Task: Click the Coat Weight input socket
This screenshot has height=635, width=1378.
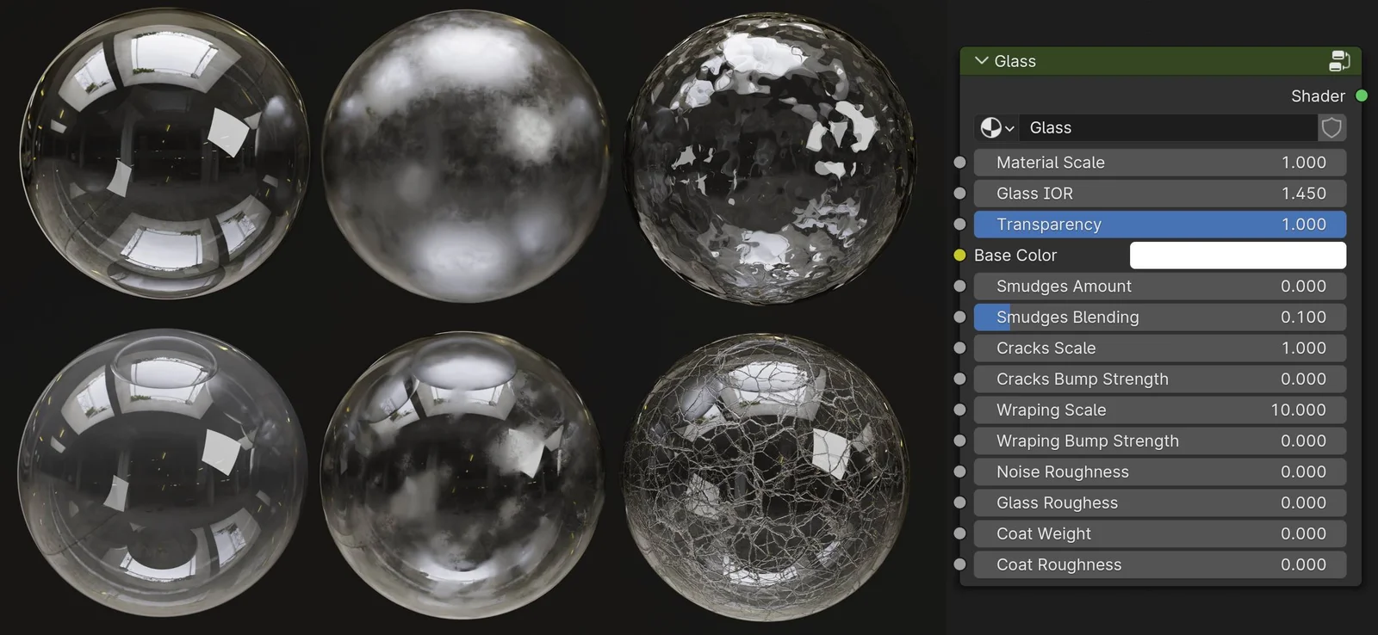Action: point(959,534)
